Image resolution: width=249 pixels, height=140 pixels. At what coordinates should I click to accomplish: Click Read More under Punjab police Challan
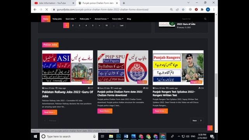click(x=105, y=111)
